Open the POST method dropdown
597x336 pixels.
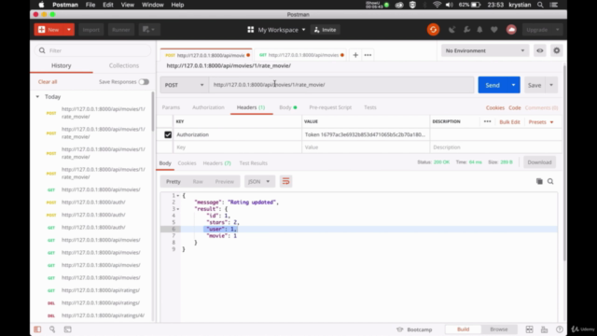click(185, 85)
